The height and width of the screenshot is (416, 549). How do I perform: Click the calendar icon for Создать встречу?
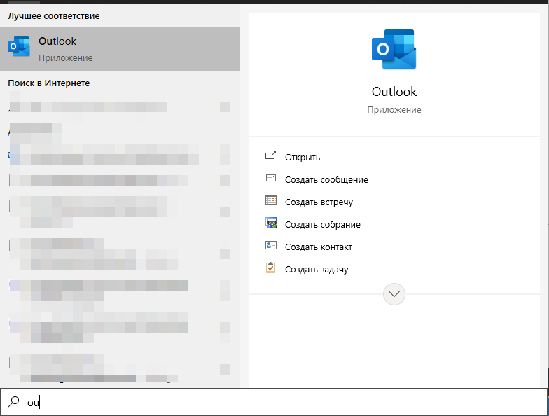click(271, 202)
